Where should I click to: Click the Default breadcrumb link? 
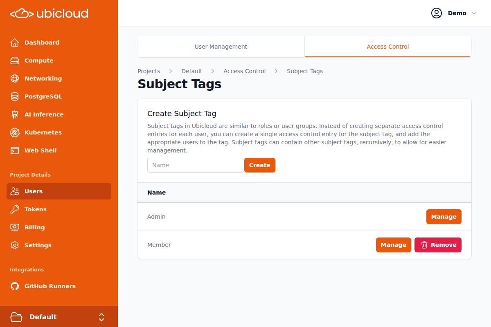192,71
